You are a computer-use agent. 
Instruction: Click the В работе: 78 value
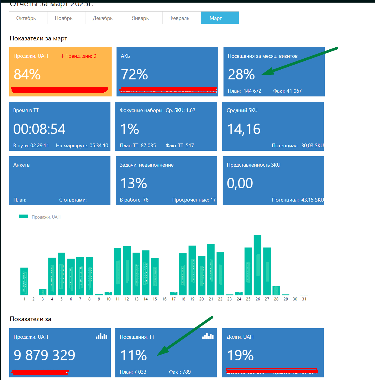134,200
